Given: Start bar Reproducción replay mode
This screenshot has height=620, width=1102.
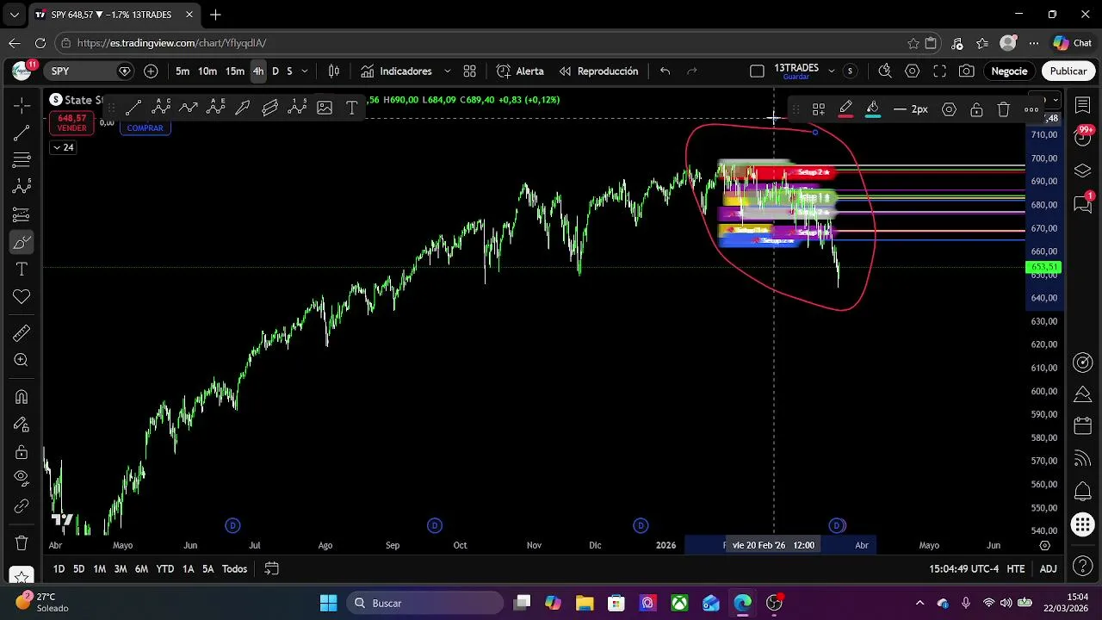Looking at the screenshot, I should coord(598,71).
